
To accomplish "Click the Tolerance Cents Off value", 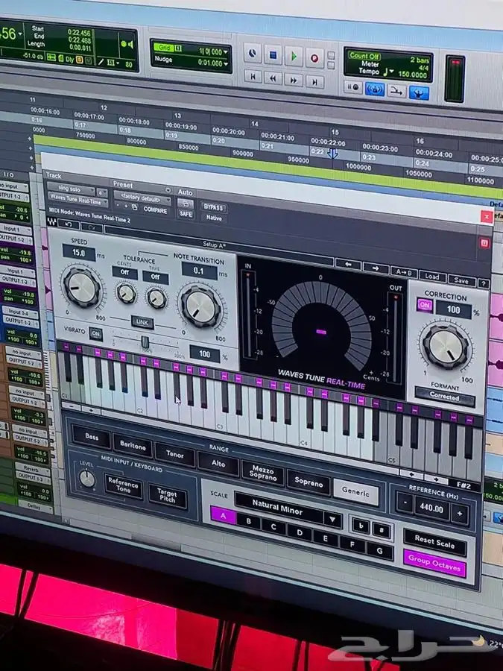I will point(124,272).
